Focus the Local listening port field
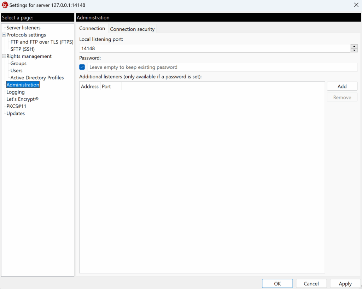Image resolution: width=362 pixels, height=289 pixels. 214,48
